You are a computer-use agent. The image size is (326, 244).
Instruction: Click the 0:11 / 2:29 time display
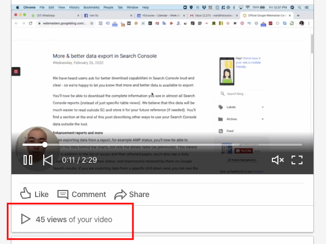click(79, 160)
